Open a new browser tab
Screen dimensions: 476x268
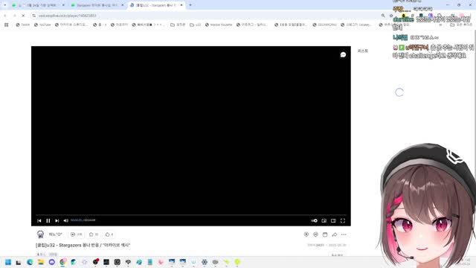[x=190, y=5]
